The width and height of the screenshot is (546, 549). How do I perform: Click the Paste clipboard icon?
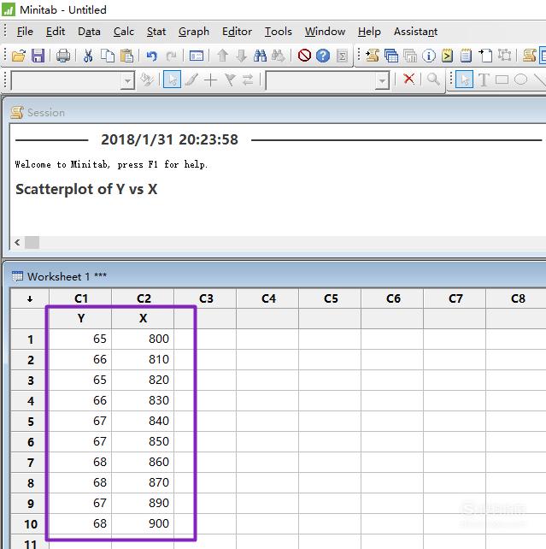126,56
